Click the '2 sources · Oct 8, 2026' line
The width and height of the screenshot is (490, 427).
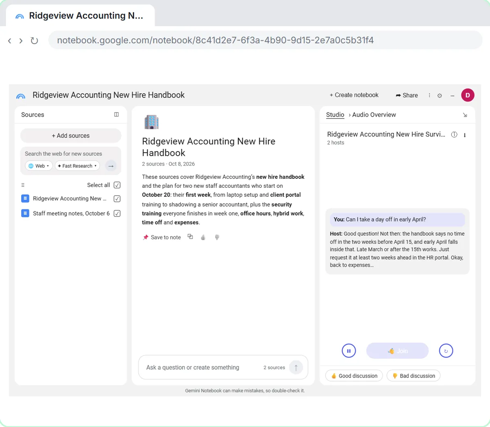pos(168,164)
